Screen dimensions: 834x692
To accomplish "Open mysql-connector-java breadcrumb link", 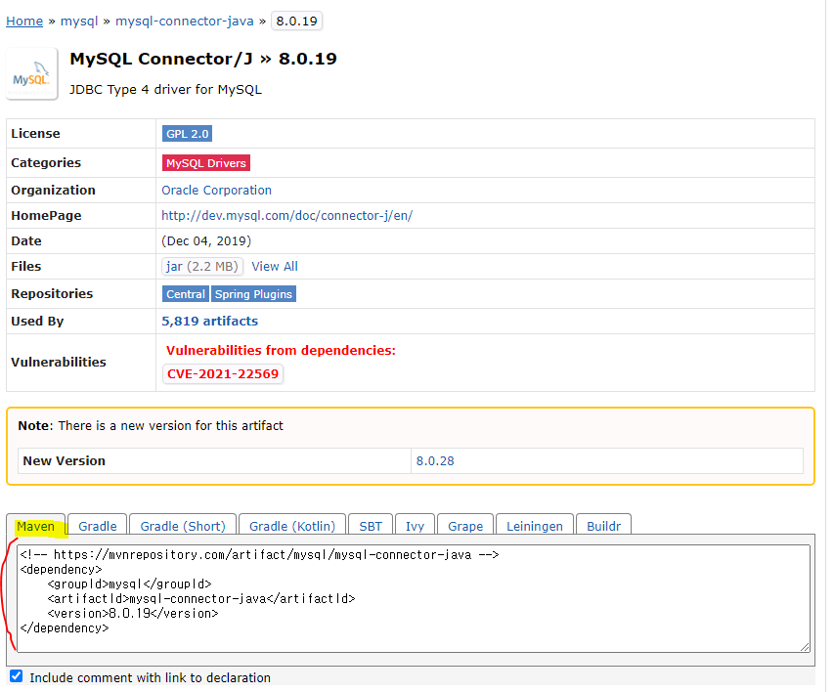I will pos(185,22).
